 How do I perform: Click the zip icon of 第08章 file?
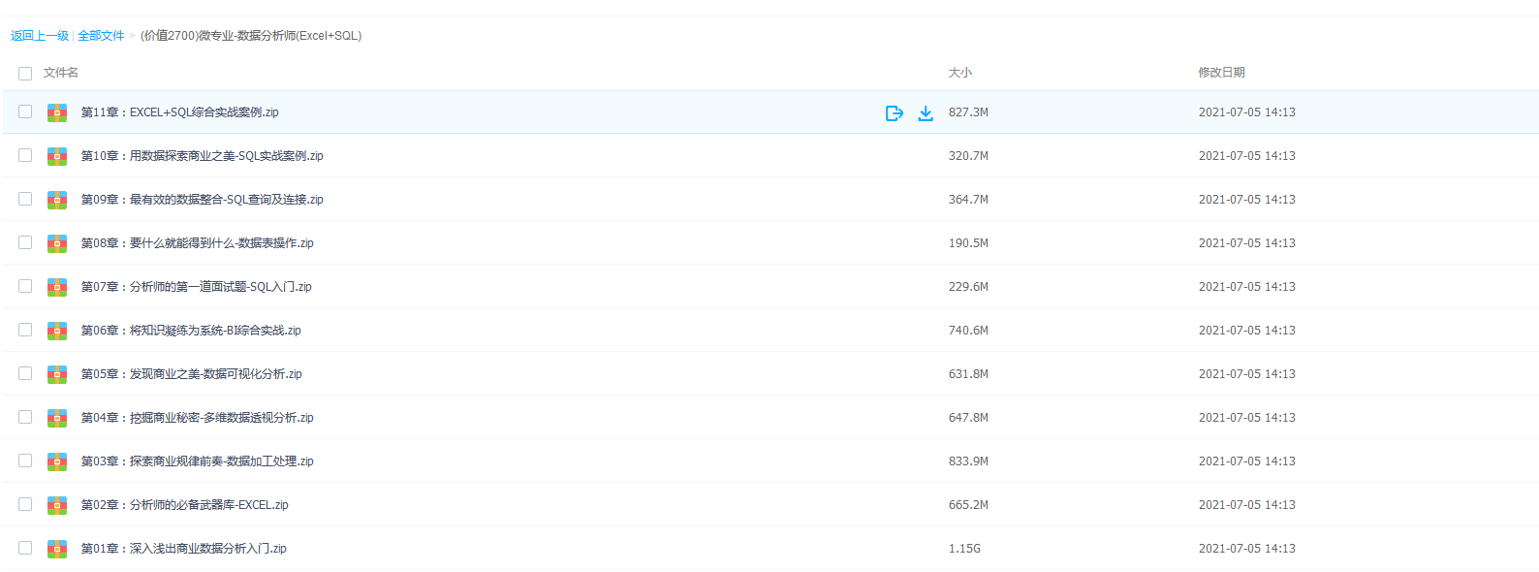[x=57, y=243]
